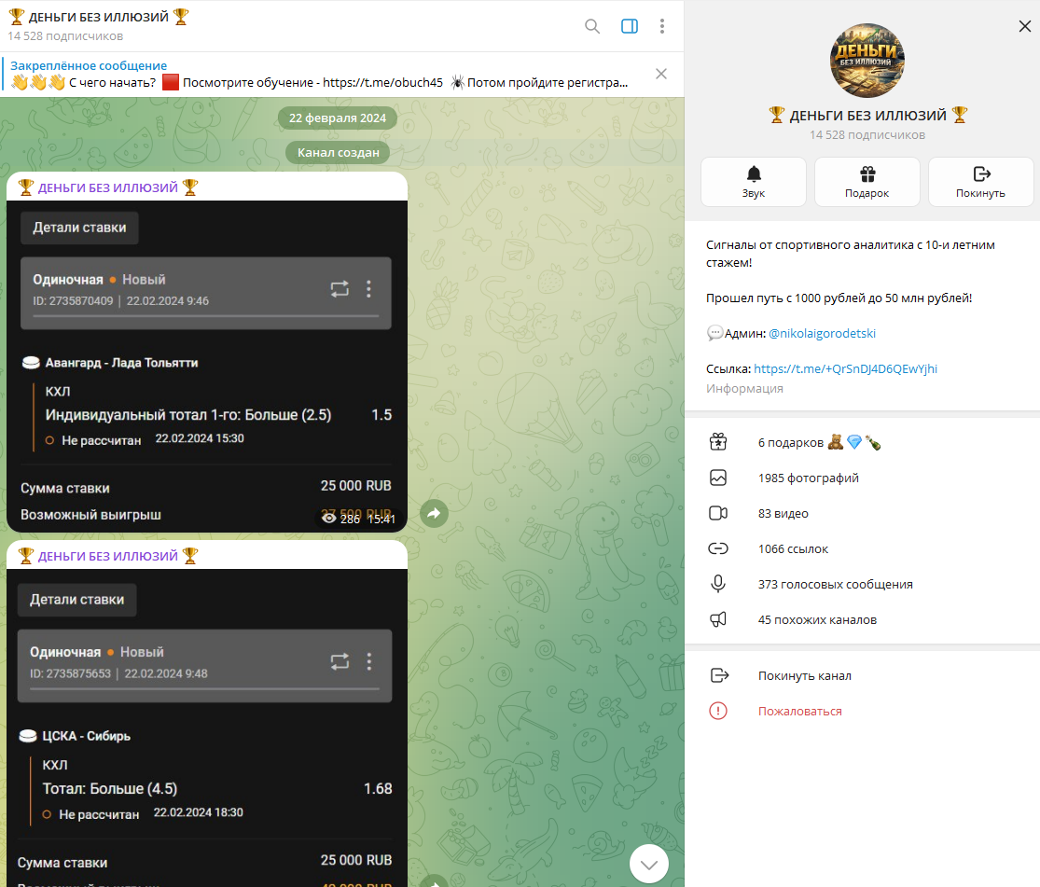This screenshot has height=887, width=1040.
Task: Click the red exclamation report icon
Action: (718, 711)
